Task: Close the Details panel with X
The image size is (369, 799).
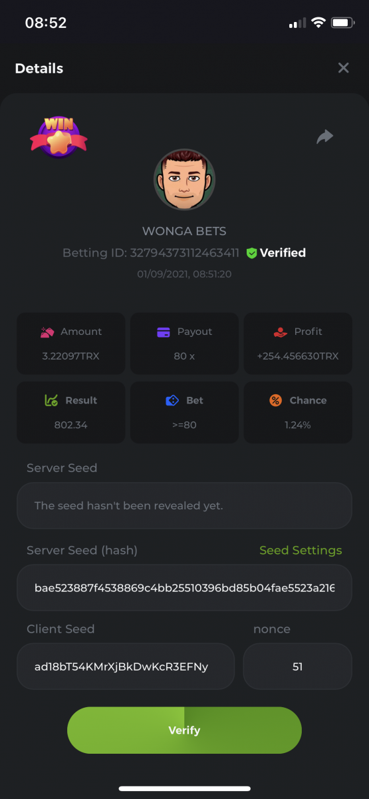Action: click(x=343, y=68)
